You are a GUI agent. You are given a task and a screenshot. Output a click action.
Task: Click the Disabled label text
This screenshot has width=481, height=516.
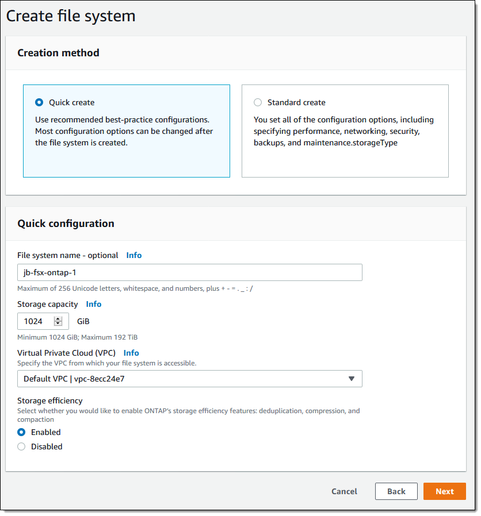47,446
